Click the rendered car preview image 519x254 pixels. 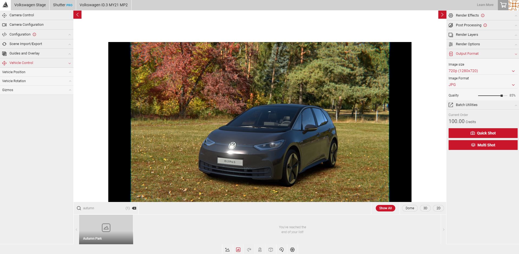click(x=260, y=122)
